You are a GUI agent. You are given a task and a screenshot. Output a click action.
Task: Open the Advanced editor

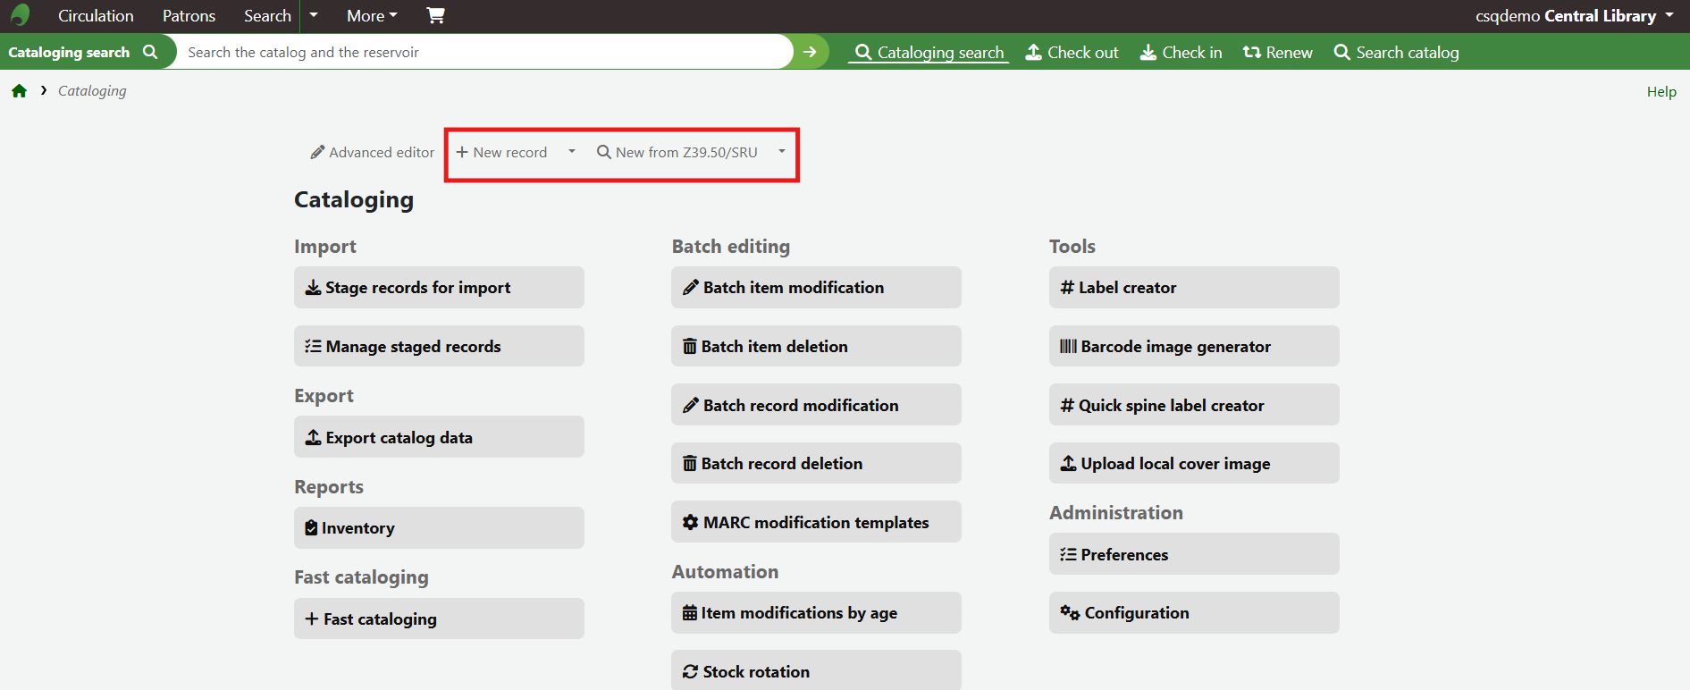tap(373, 153)
